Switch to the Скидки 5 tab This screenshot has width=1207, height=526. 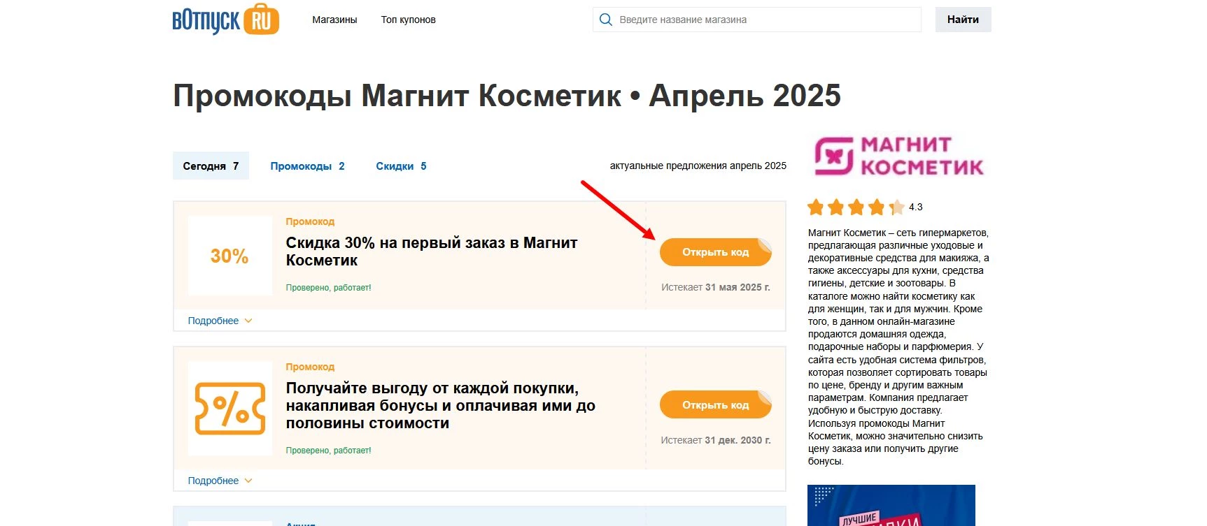tap(401, 166)
